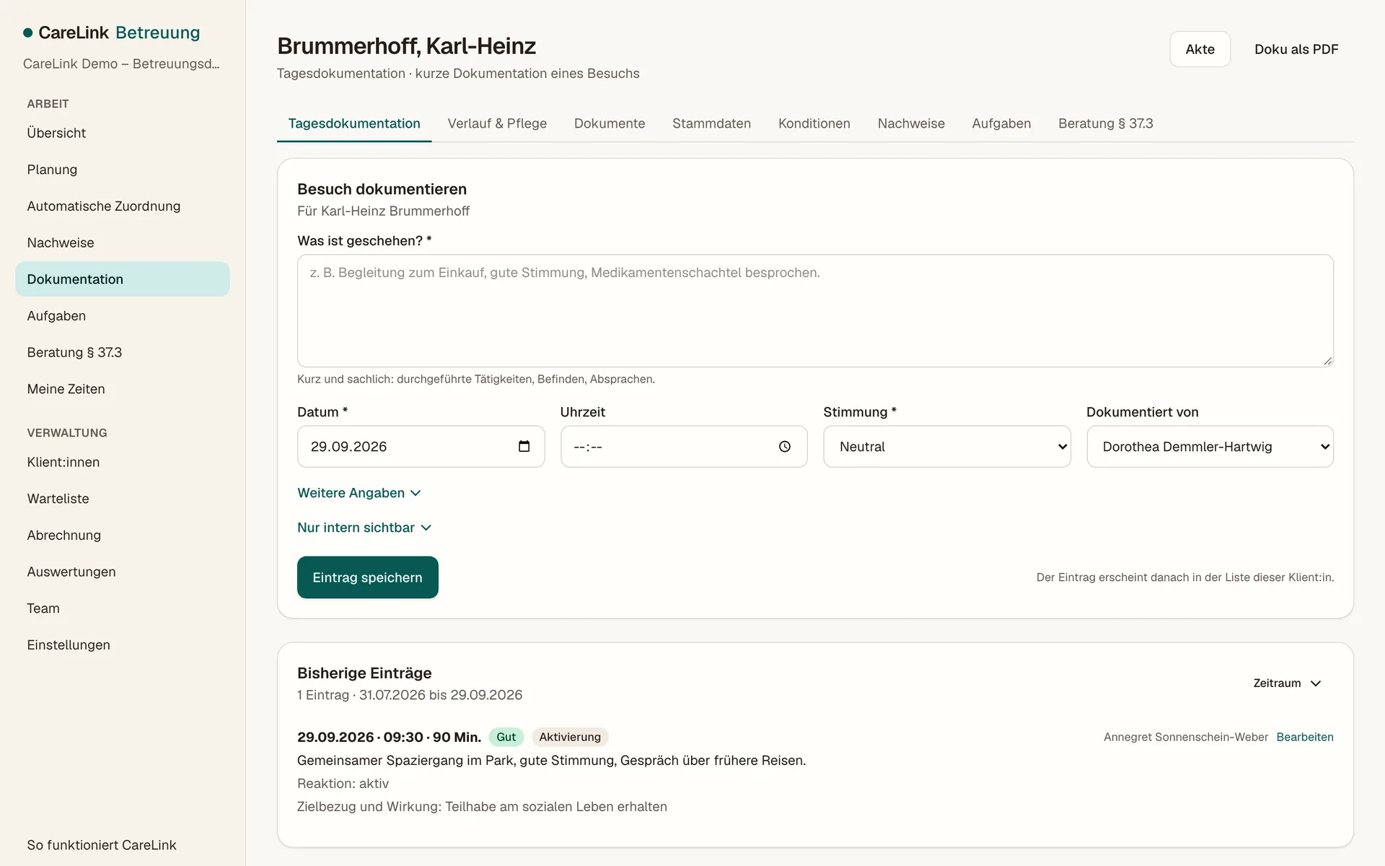
Task: Open Aufgaben in the sidebar
Action: [x=123, y=316]
